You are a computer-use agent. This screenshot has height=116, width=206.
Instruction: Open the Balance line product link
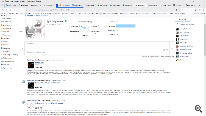click(39, 63)
